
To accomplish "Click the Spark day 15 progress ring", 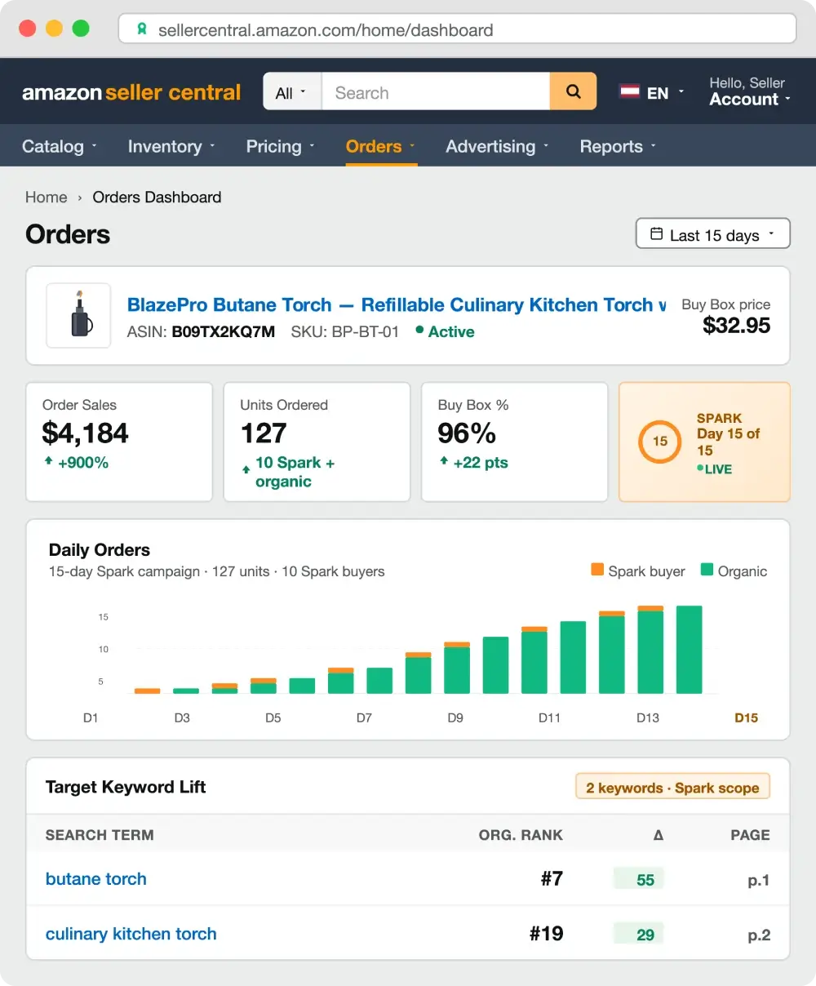I will (659, 442).
